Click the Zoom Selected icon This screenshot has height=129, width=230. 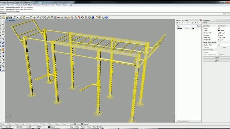pos(48,18)
